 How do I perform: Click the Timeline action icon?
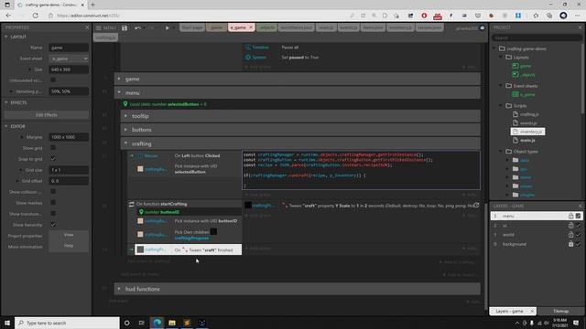click(248, 48)
